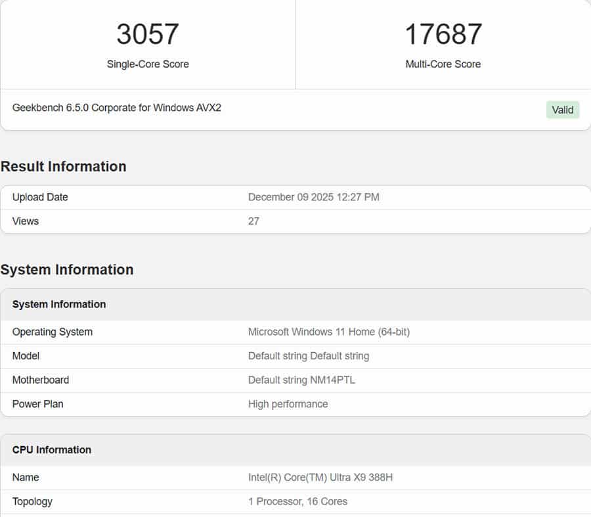Image resolution: width=591 pixels, height=517 pixels.
Task: Click the Valid status badge
Action: [x=563, y=110]
